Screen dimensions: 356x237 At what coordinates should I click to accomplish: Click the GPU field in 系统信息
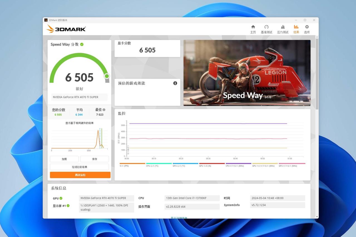click(x=107, y=198)
